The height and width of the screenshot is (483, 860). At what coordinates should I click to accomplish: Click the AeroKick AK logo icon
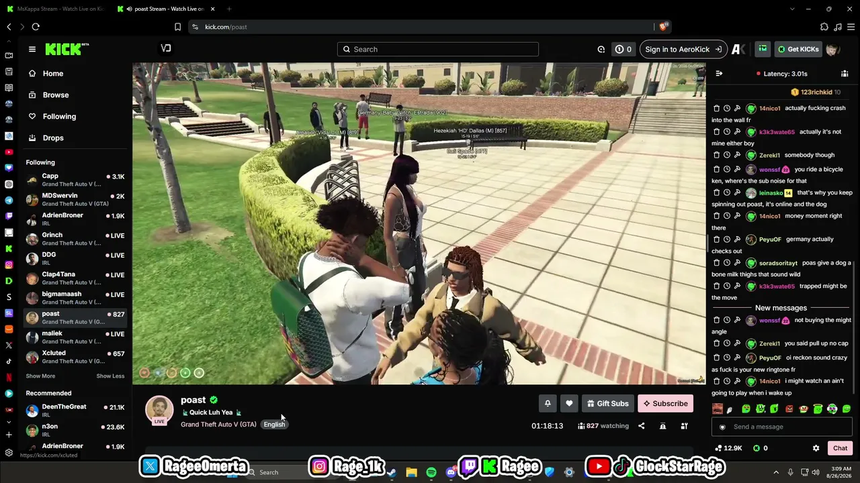738,49
